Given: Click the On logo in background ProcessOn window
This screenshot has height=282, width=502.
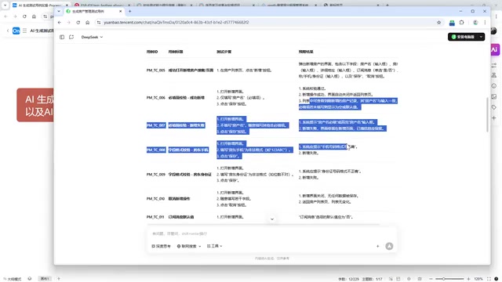Looking at the screenshot, I should 16,31.
